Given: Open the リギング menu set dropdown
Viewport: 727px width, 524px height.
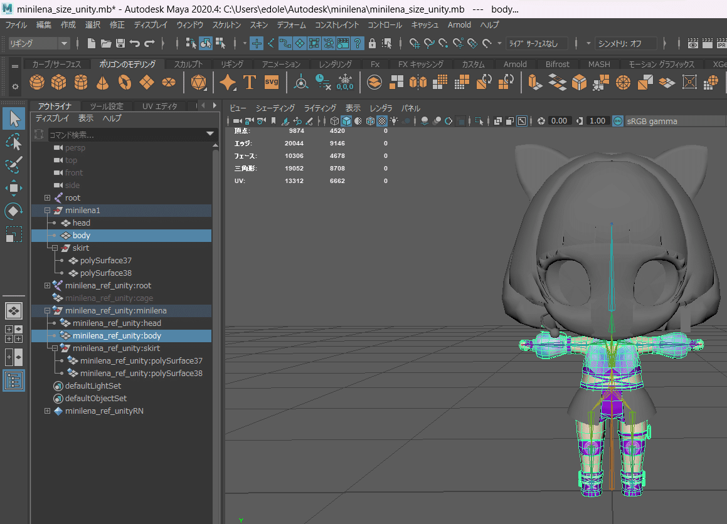Looking at the screenshot, I should pos(39,43).
